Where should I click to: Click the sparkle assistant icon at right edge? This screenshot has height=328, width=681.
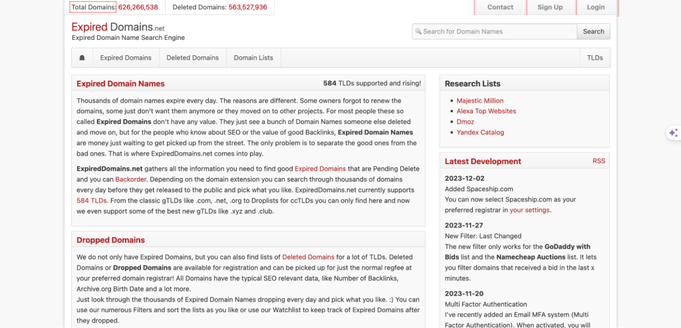tap(673, 133)
